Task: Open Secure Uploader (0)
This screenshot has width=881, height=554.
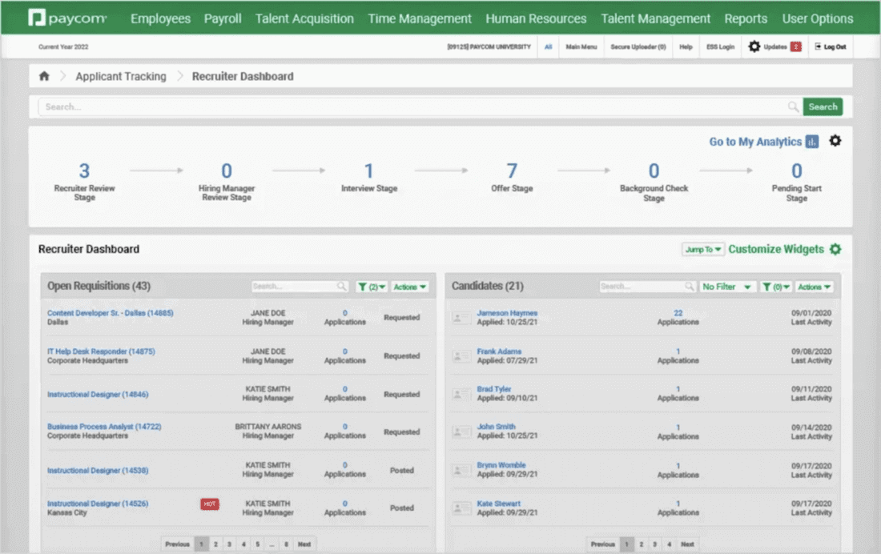Action: [x=638, y=46]
